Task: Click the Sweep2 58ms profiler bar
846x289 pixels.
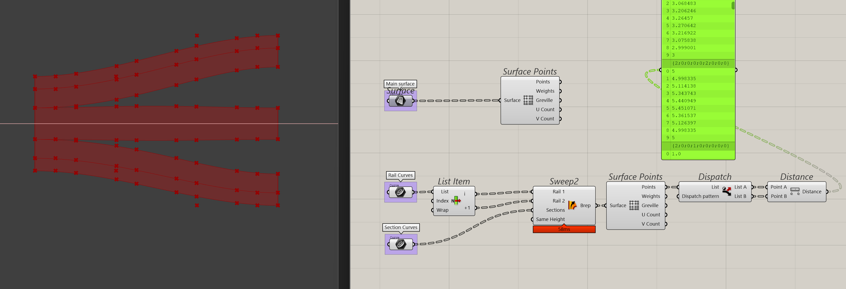Action: pos(564,229)
